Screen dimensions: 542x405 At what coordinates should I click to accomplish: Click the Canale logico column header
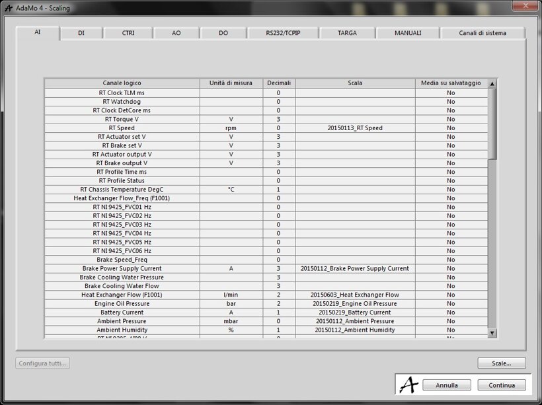[x=122, y=83]
